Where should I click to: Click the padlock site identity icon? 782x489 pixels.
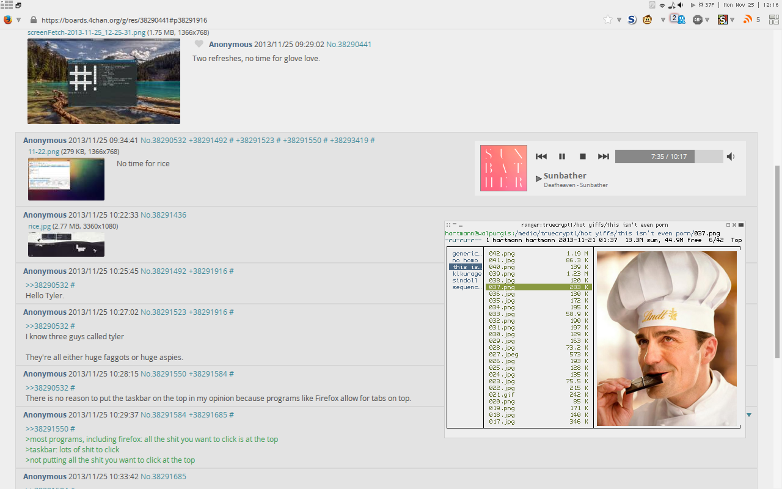pyautogui.click(x=33, y=20)
